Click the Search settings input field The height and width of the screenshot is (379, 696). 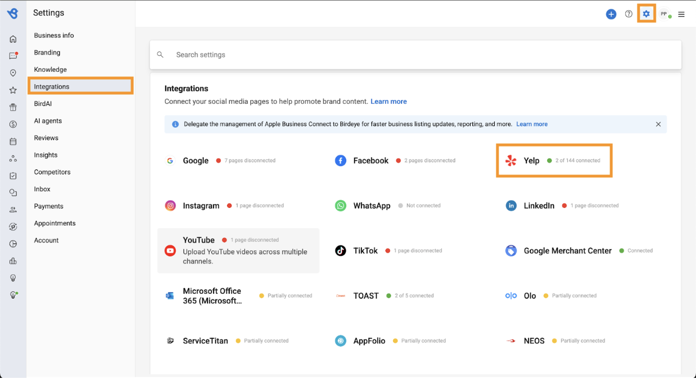(x=415, y=55)
